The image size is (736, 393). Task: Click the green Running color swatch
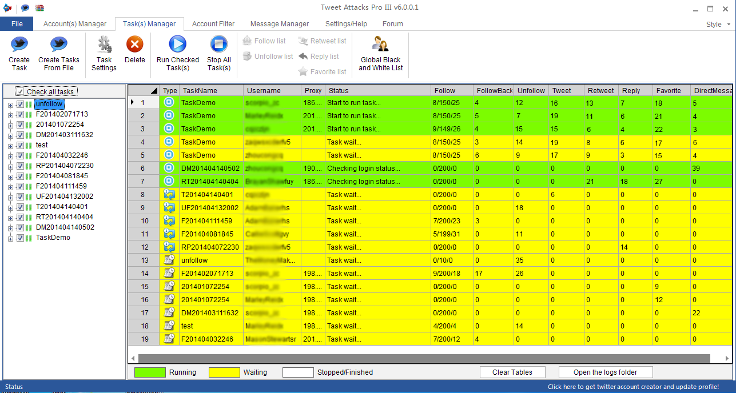tap(149, 372)
